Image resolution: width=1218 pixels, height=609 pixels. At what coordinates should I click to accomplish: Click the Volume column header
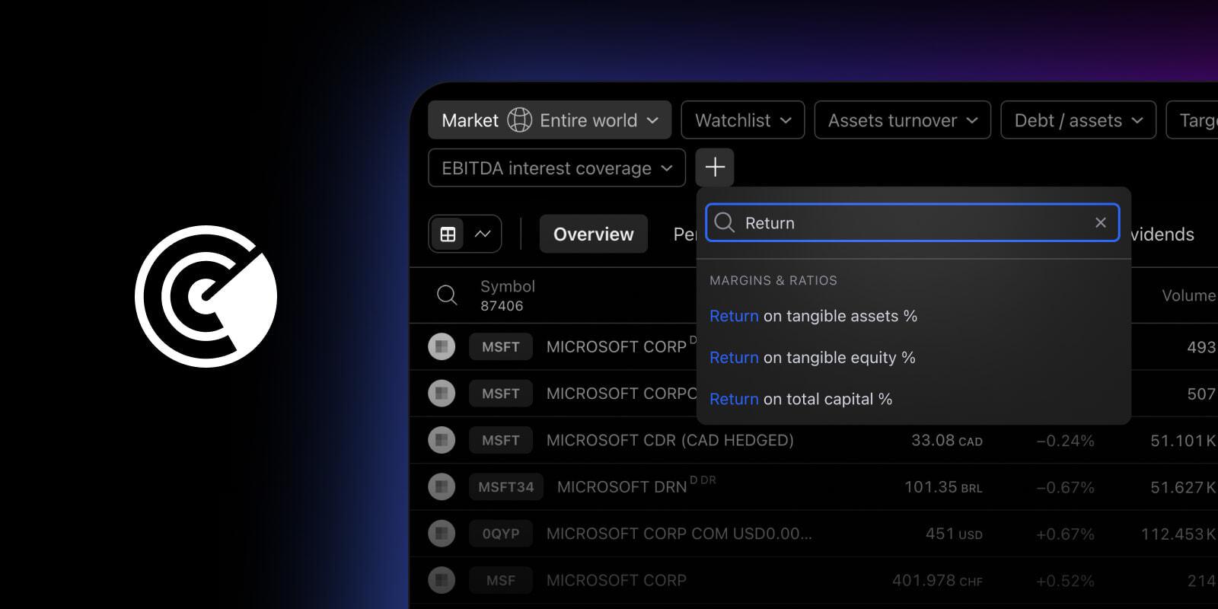point(1188,295)
